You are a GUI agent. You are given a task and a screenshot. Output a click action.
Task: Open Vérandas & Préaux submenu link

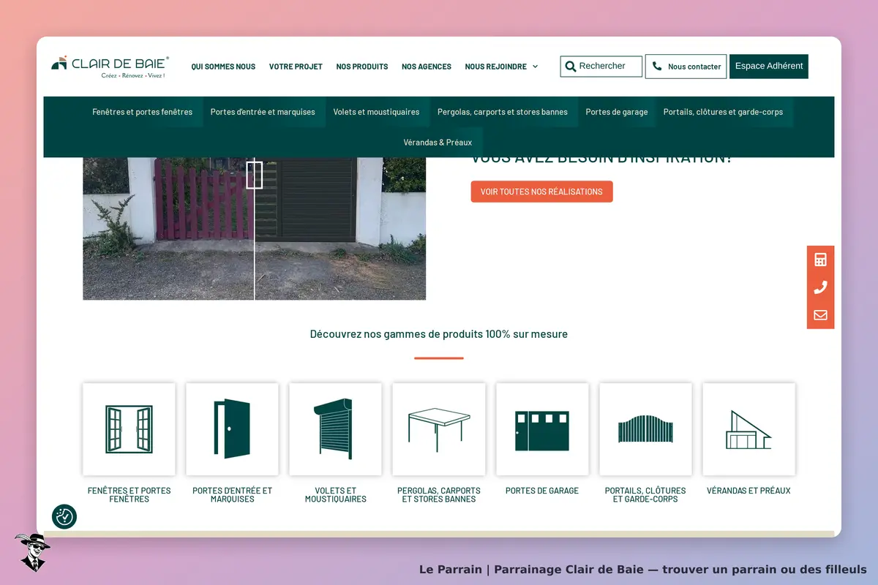point(438,143)
